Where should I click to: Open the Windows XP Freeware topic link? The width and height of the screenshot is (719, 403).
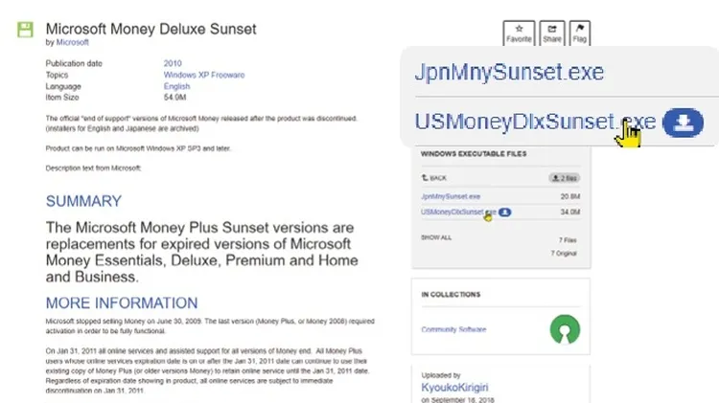tap(203, 75)
